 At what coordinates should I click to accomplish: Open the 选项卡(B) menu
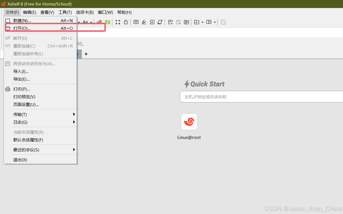(x=85, y=12)
